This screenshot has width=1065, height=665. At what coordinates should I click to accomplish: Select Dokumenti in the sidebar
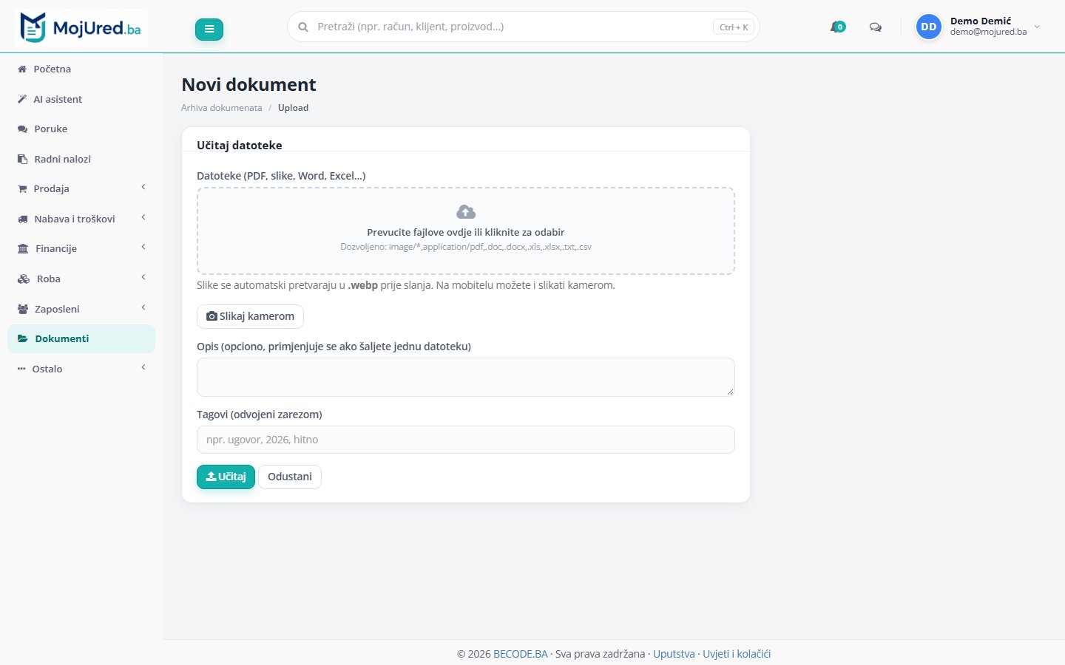(81, 338)
